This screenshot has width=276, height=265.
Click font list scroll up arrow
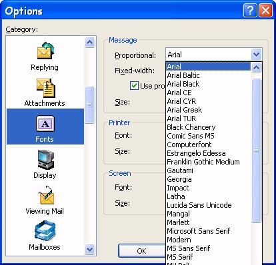[x=256, y=67]
